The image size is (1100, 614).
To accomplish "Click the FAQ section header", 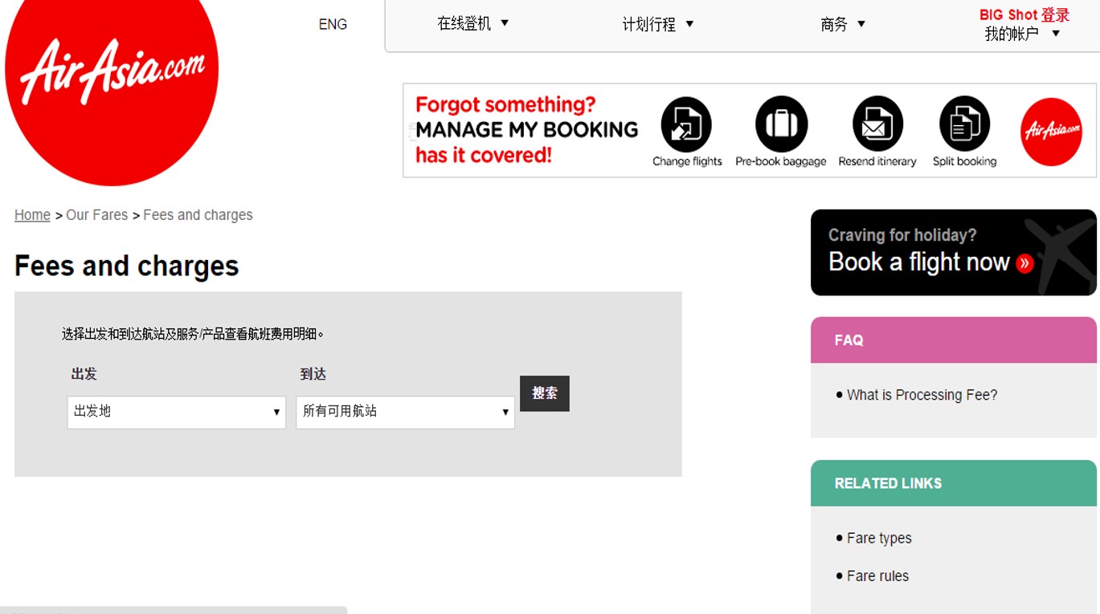I will click(x=954, y=340).
